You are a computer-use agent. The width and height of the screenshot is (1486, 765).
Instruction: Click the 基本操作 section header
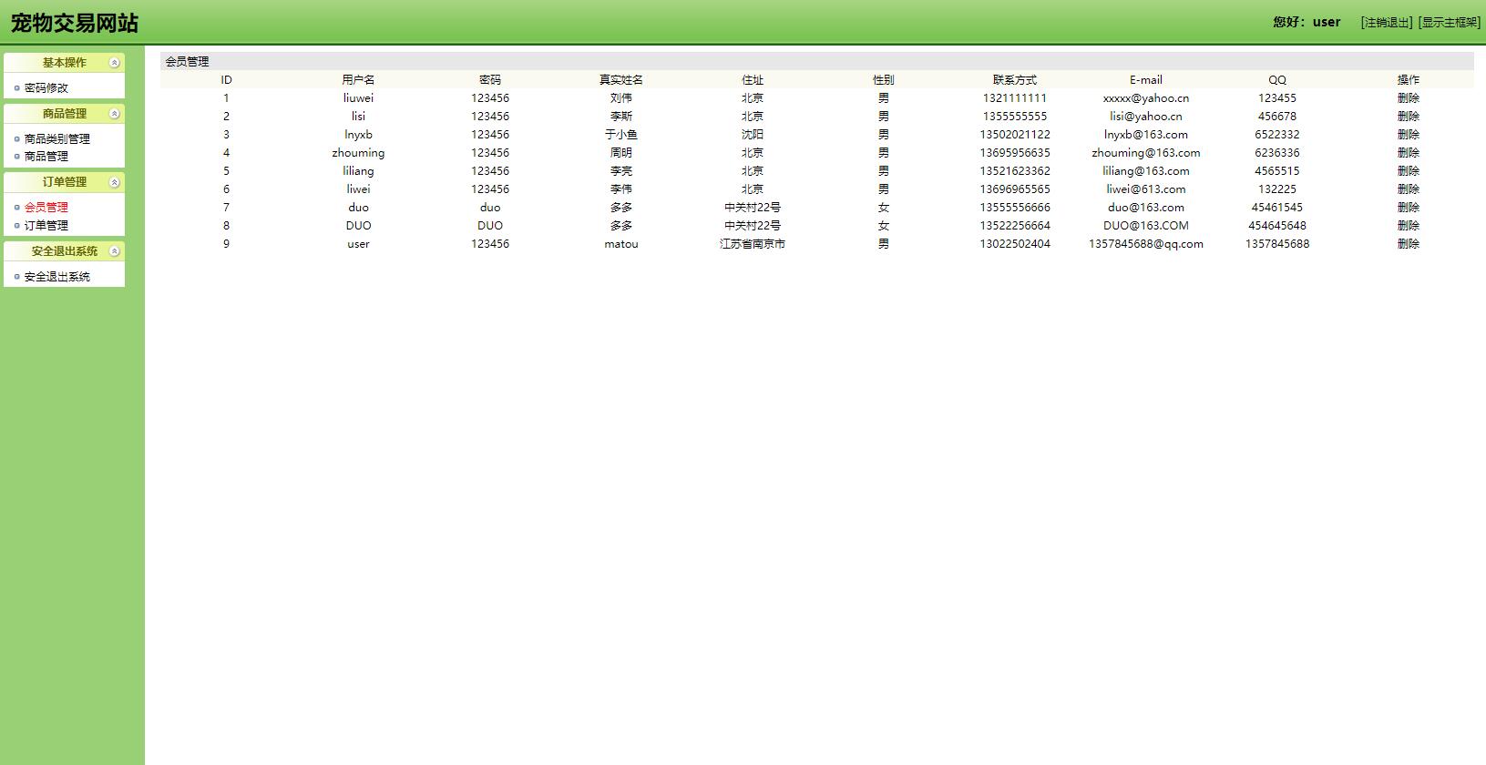pos(64,63)
